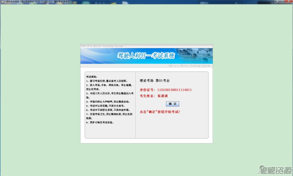The height and width of the screenshot is (176, 293).
Task: Click the application icon in the title bar
Action: click(x=2, y=1)
